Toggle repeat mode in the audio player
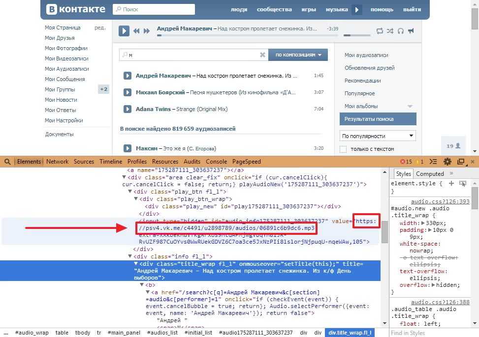479x337 pixels. coord(380,31)
